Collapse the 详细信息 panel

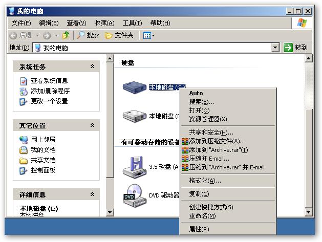pos(92,194)
